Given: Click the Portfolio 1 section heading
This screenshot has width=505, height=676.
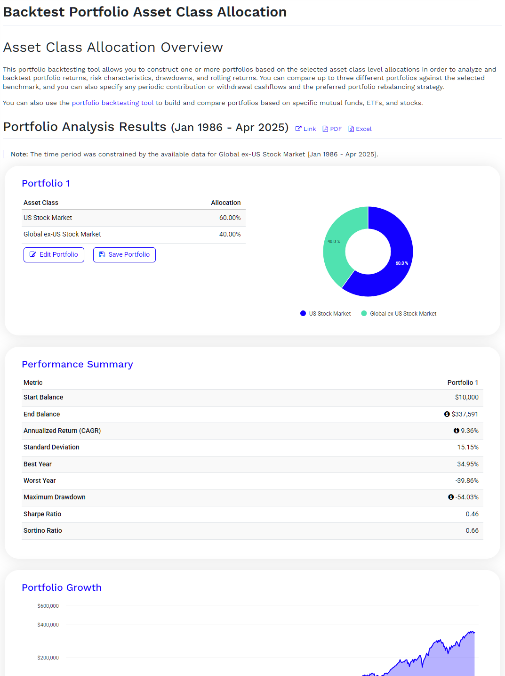Looking at the screenshot, I should [46, 183].
